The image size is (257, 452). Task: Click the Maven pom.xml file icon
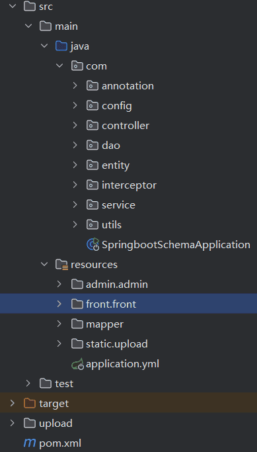pos(30,443)
